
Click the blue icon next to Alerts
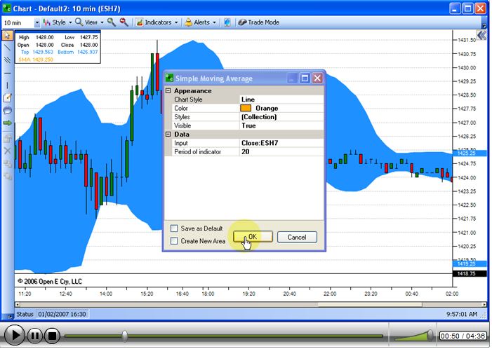[x=227, y=22]
